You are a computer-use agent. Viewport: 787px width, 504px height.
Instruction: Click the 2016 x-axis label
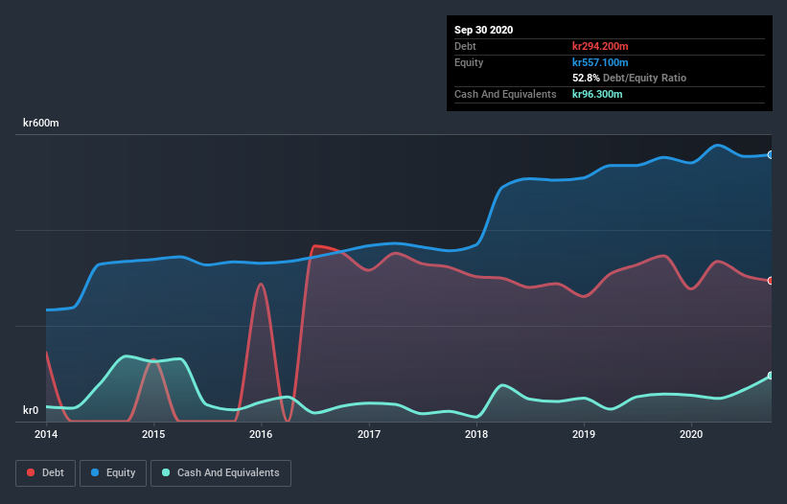coord(261,434)
